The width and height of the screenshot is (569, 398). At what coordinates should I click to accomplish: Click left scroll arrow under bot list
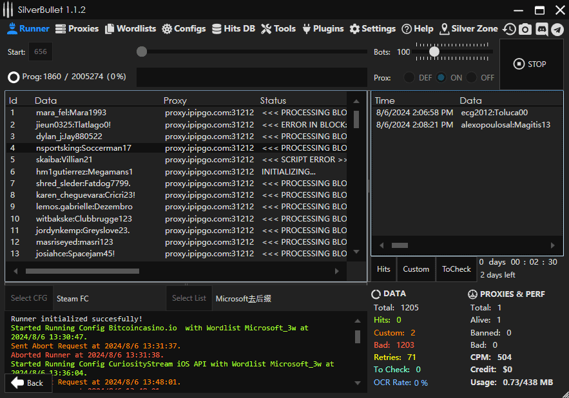tap(15, 271)
